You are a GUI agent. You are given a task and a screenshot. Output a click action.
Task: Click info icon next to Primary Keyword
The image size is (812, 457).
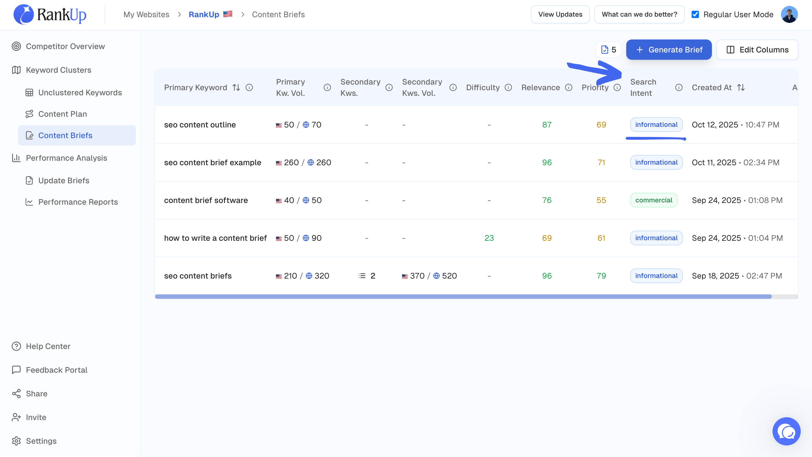(x=249, y=88)
